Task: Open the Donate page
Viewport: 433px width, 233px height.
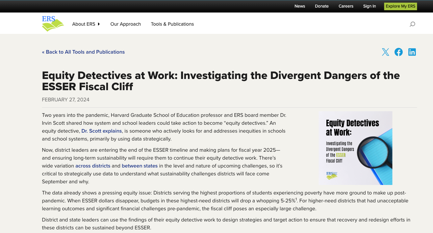Action: pos(321,6)
